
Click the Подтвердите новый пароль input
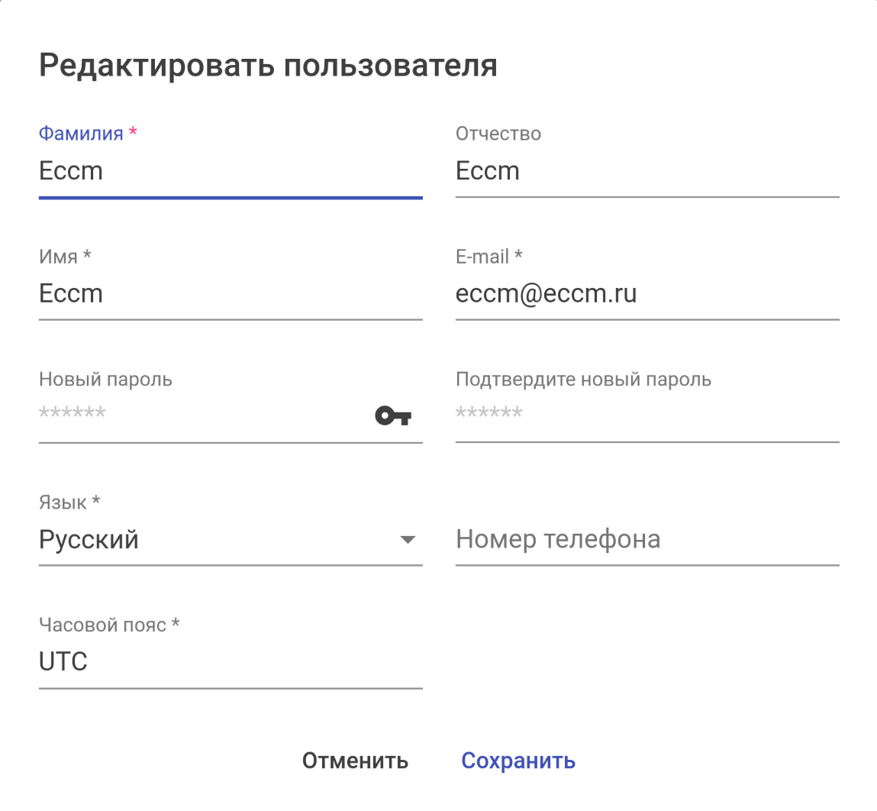click(646, 415)
